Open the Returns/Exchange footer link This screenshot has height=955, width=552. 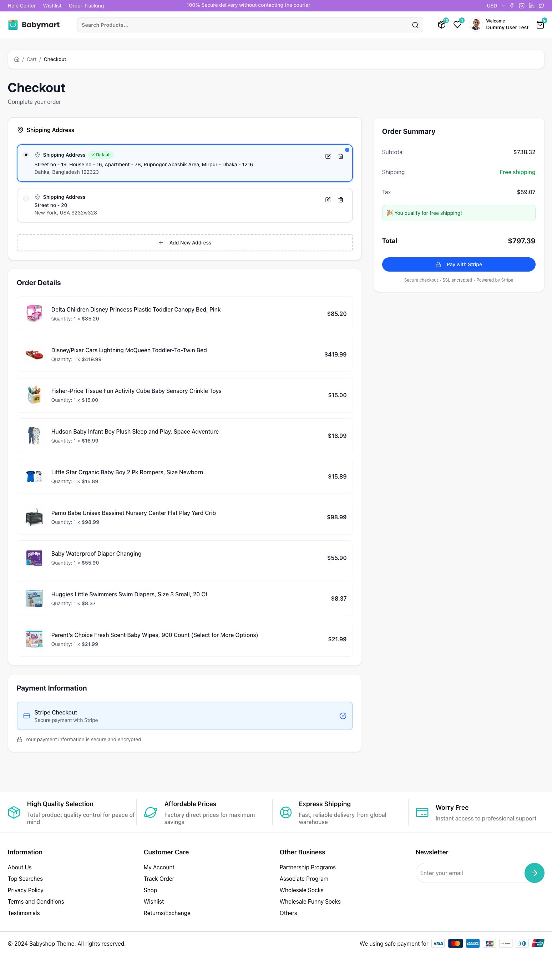pos(167,913)
